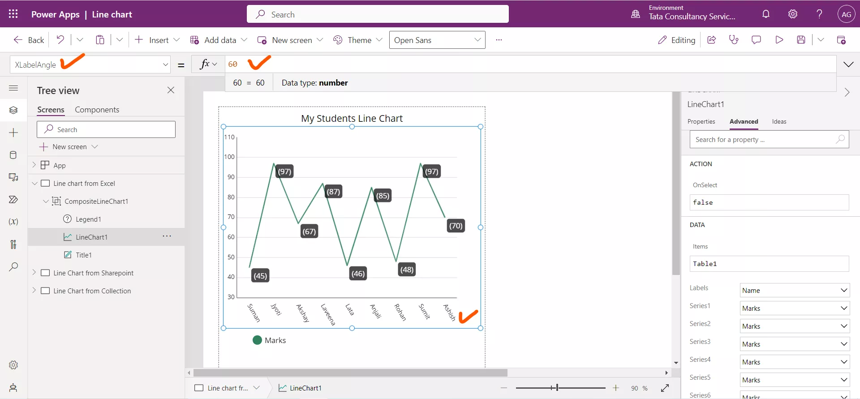Click Editing mode button
The image size is (860, 399).
click(x=676, y=40)
